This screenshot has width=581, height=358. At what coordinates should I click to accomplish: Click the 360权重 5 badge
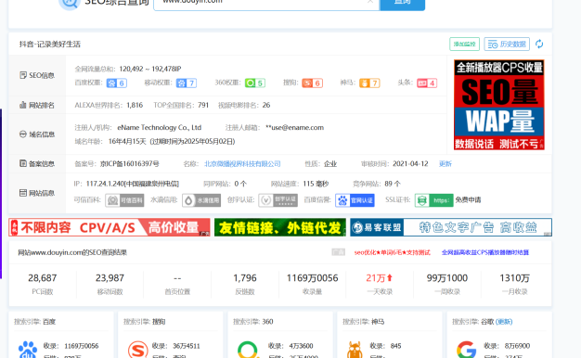point(255,83)
